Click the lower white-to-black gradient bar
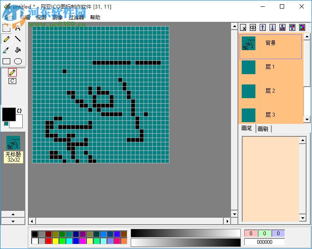 [x=186, y=242]
